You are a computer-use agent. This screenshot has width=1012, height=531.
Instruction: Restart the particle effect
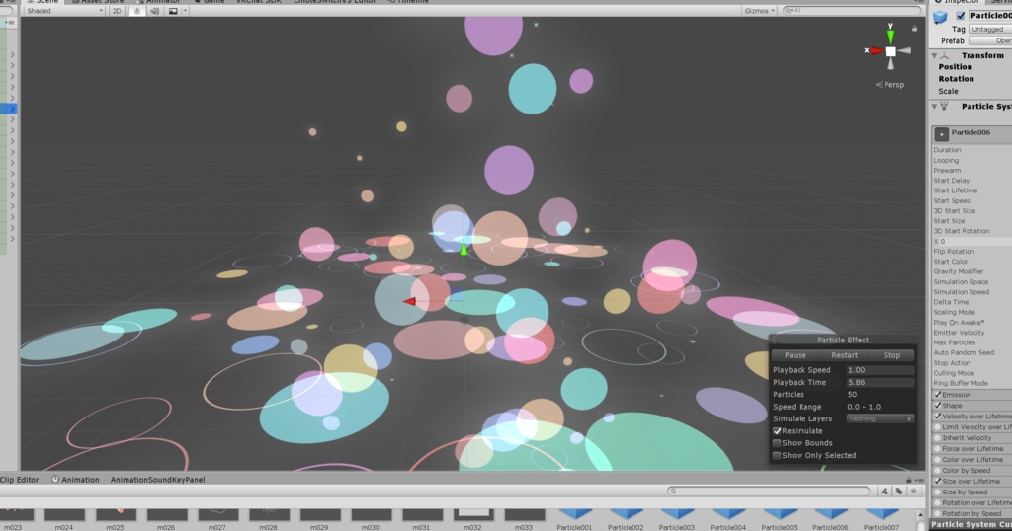point(844,355)
